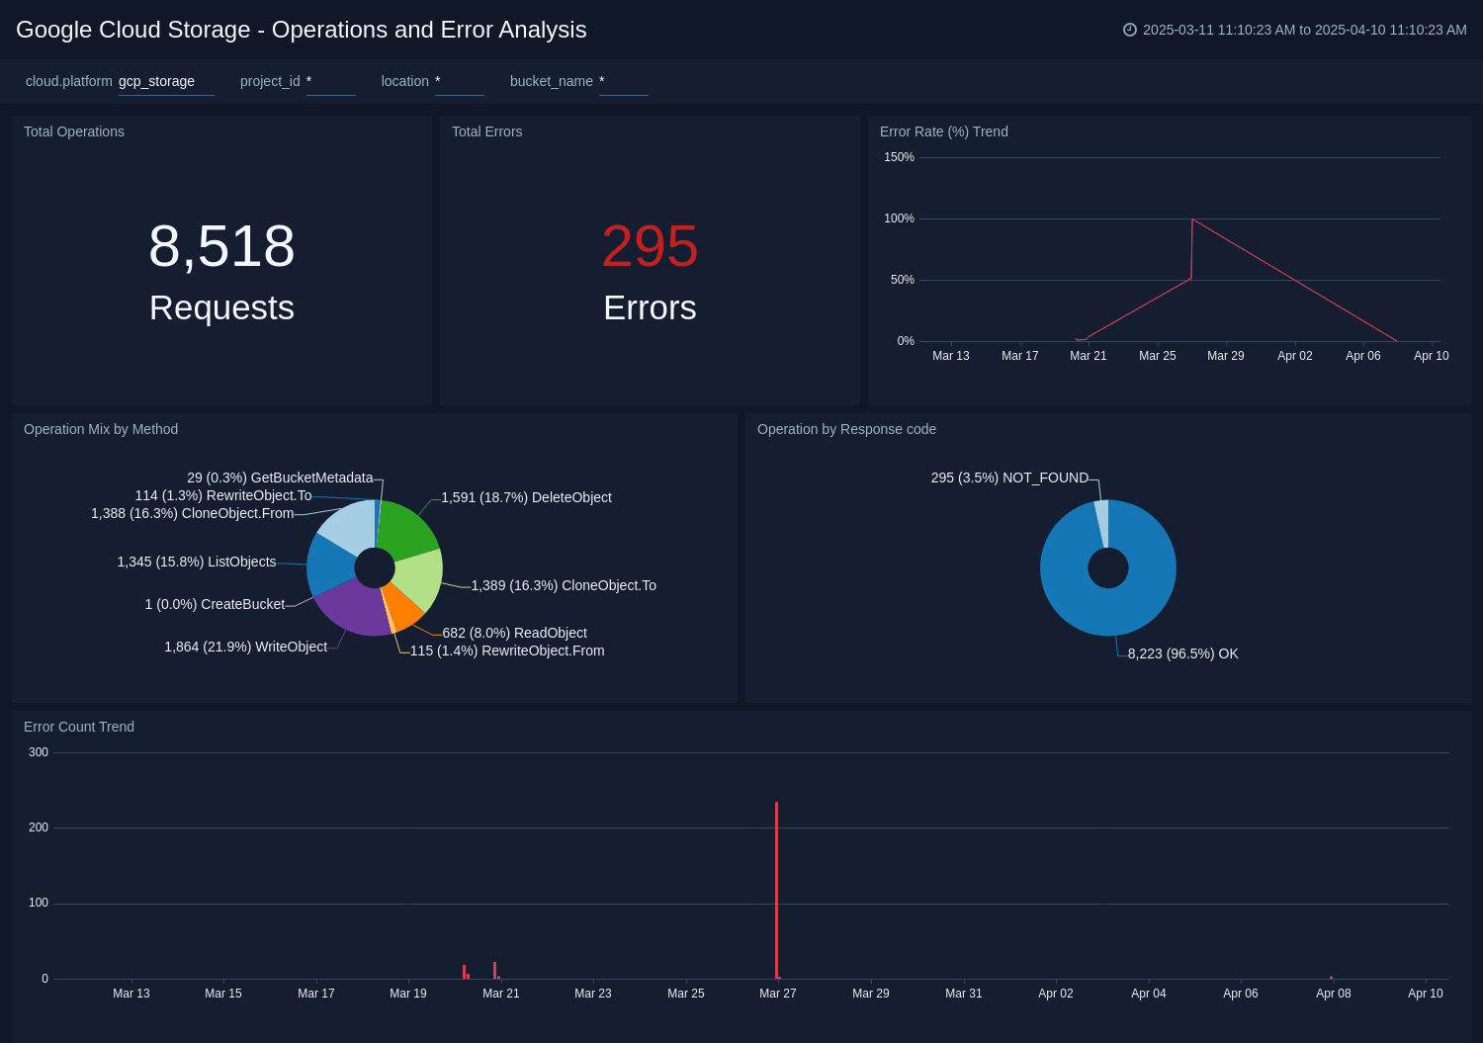Click the clock icon next to the time range
The width and height of the screenshot is (1483, 1043).
(1130, 30)
